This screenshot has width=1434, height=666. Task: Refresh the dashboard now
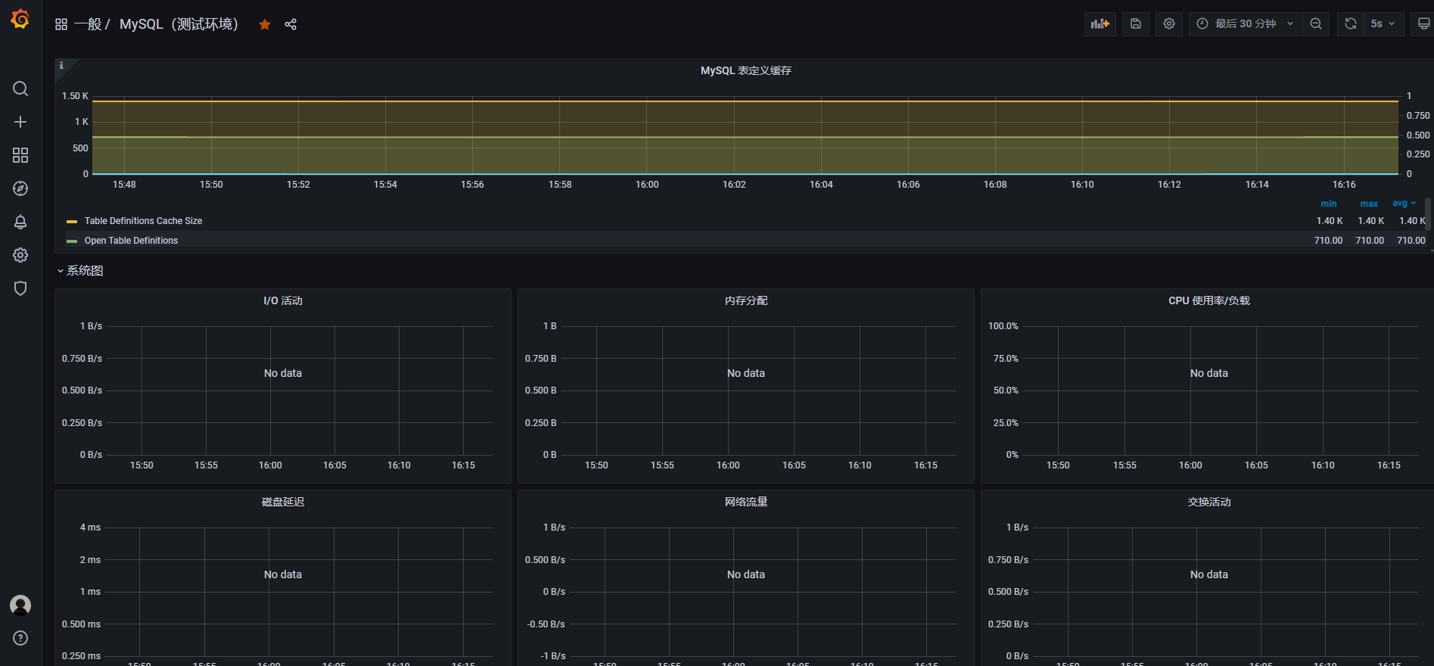pyautogui.click(x=1351, y=24)
